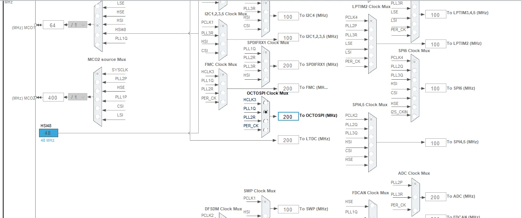Pick PER_CK input in FMC Clock Mux
Screen dimensions: 521x218
click(x=223, y=102)
